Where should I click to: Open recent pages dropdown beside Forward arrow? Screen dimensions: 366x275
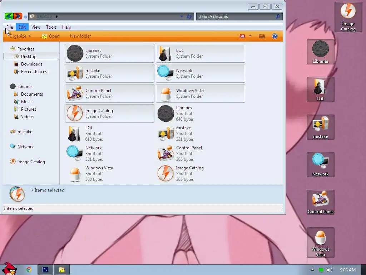(25, 16)
